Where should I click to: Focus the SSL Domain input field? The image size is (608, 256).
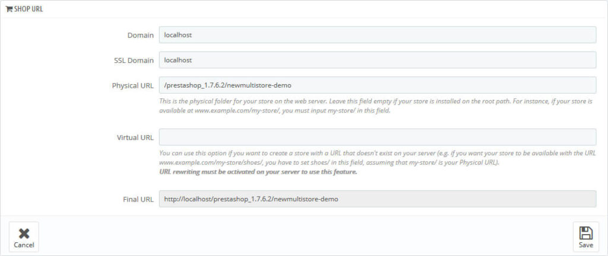(x=377, y=60)
